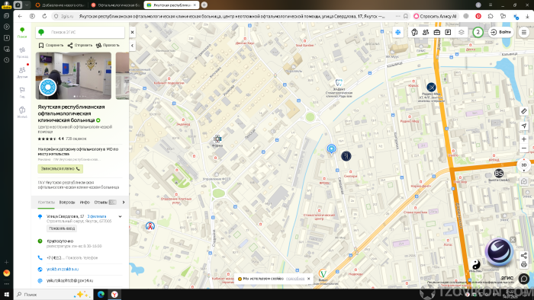Toggle 3D map view
This screenshot has width=534, height=300.
(x=524, y=164)
